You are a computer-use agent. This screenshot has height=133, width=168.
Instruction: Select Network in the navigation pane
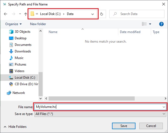pyautogui.click(x=19, y=93)
